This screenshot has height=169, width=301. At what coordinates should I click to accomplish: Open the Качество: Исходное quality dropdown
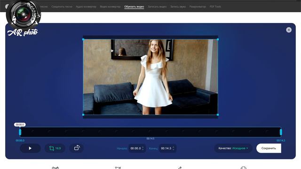click(233, 148)
